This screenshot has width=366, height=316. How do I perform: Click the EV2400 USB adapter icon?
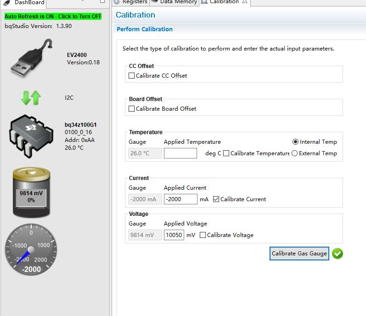click(32, 58)
